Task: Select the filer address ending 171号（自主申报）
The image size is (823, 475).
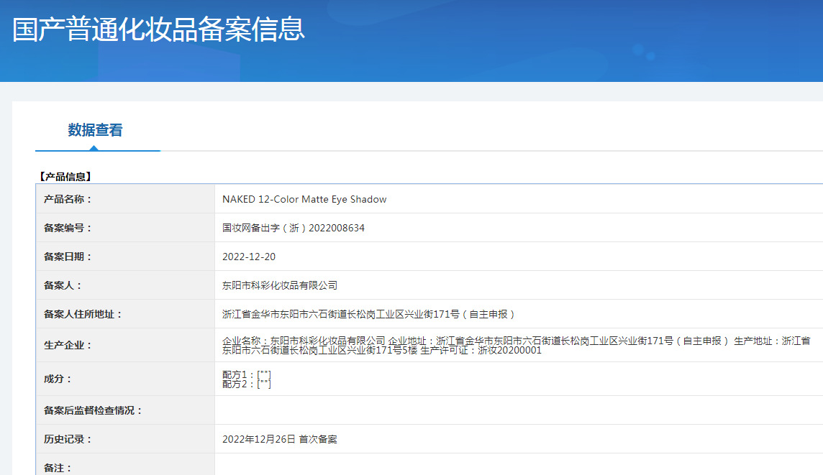Action: (368, 315)
